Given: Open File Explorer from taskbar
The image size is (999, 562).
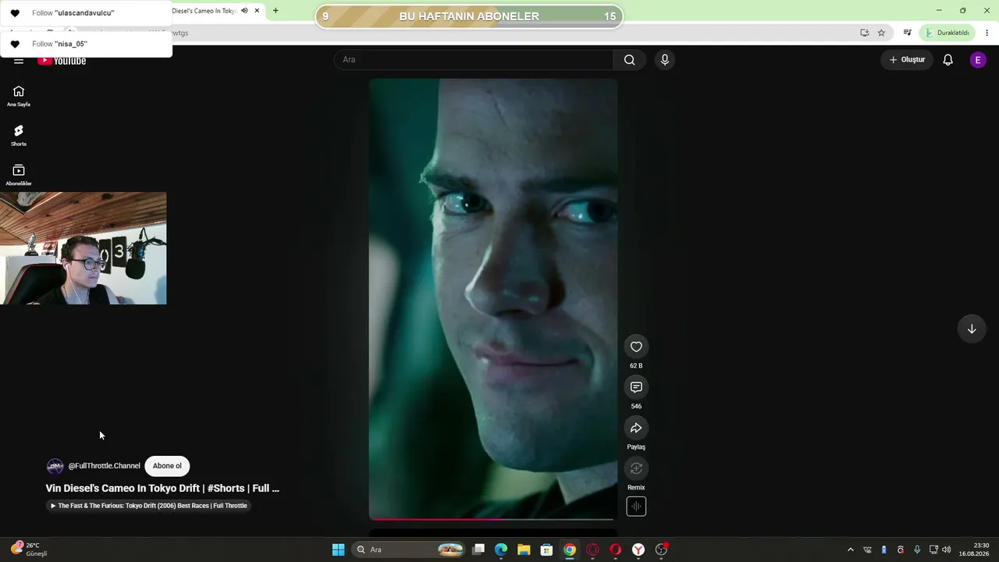Looking at the screenshot, I should coord(524,550).
